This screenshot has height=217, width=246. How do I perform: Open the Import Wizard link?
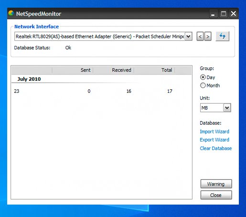pos(214,131)
